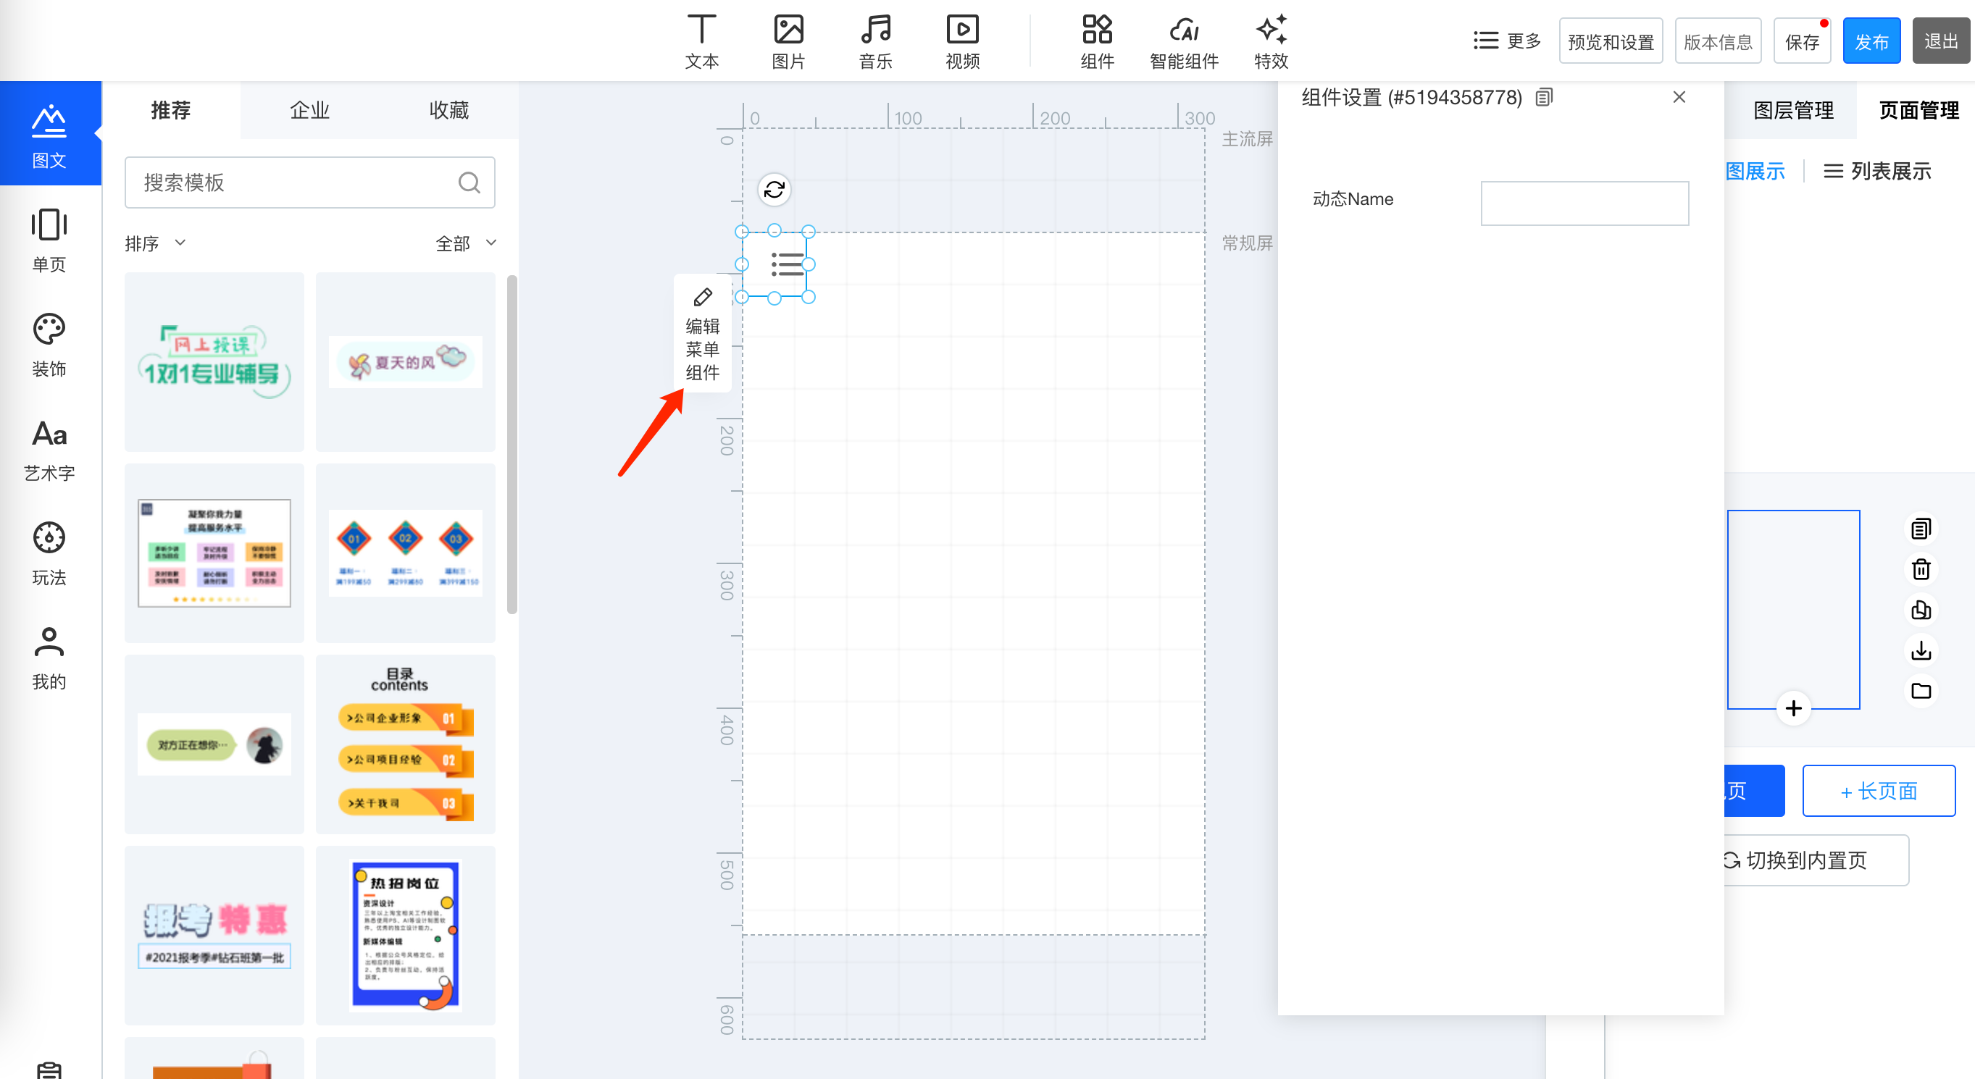The width and height of the screenshot is (1975, 1079).
Task: Select the 装饰 sidebar category
Action: click(x=50, y=344)
